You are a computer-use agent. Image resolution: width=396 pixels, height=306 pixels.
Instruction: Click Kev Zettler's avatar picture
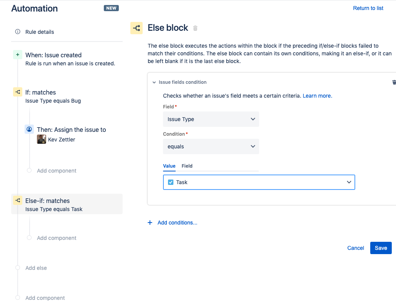tap(41, 139)
